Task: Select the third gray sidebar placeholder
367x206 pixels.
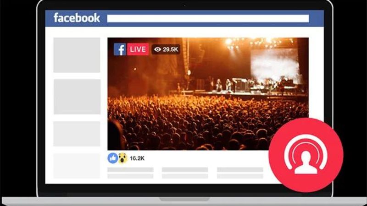Action: 77,134
